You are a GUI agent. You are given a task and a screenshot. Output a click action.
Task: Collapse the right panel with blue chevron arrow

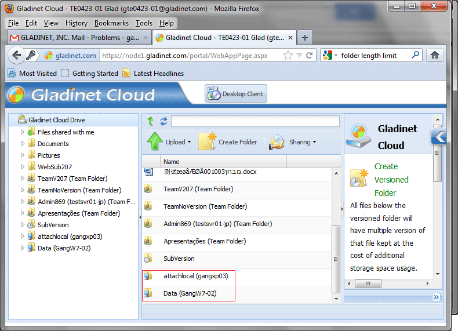[439, 136]
